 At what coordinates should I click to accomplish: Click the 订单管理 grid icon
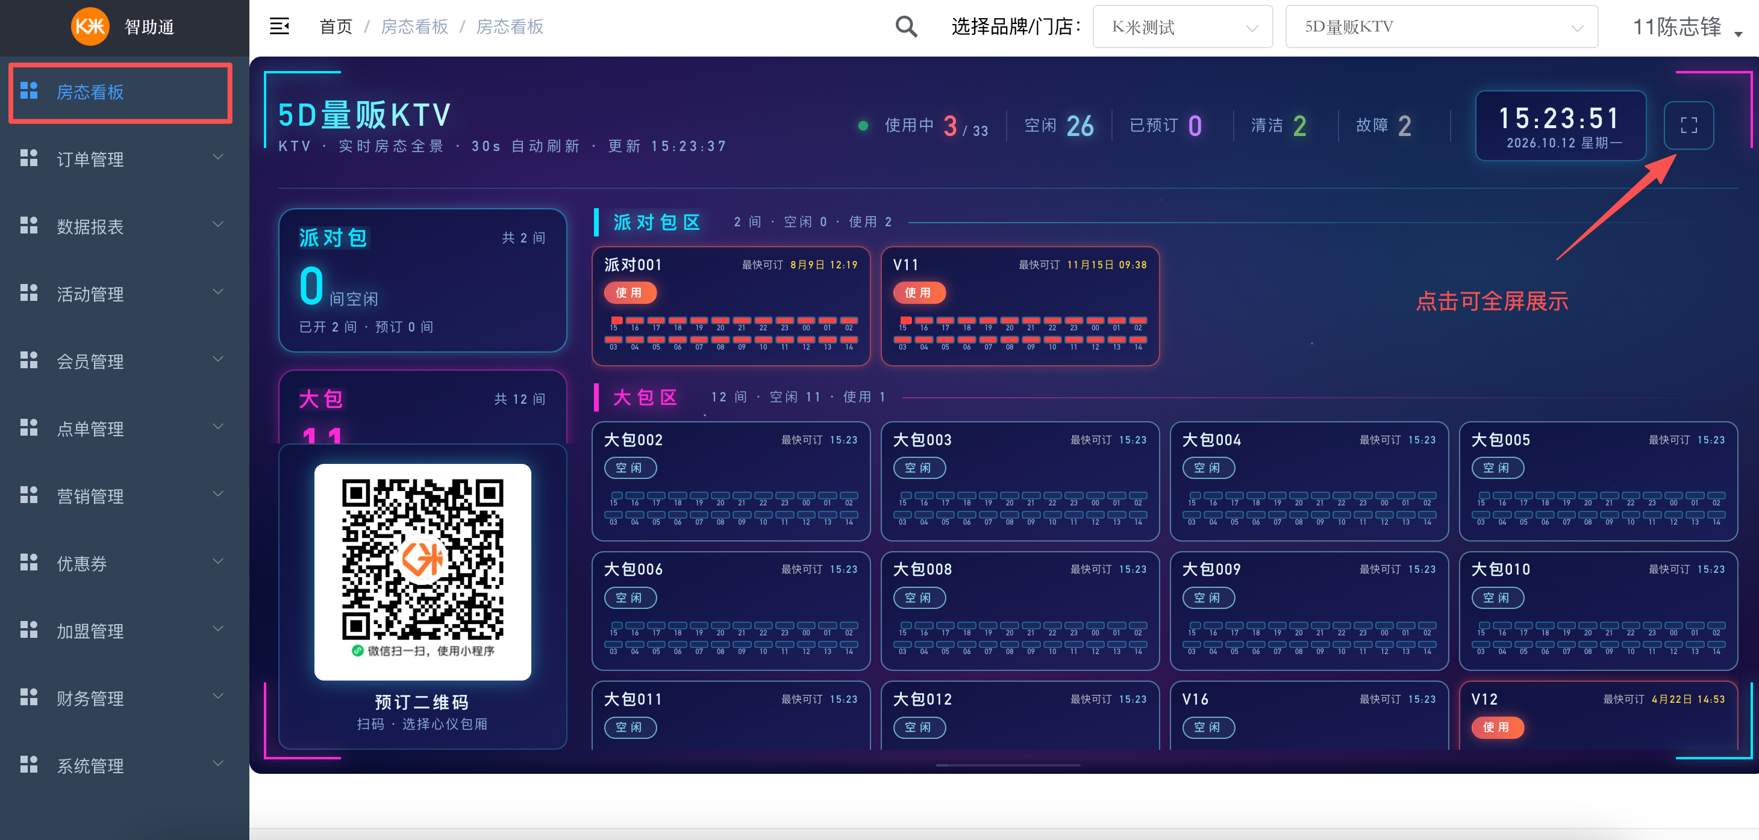[29, 158]
